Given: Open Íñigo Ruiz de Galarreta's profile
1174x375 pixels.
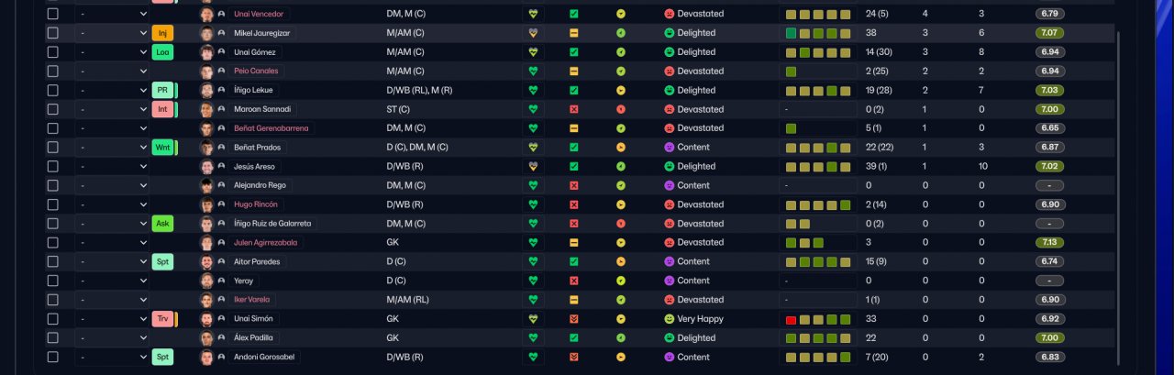Looking at the screenshot, I should 272,224.
